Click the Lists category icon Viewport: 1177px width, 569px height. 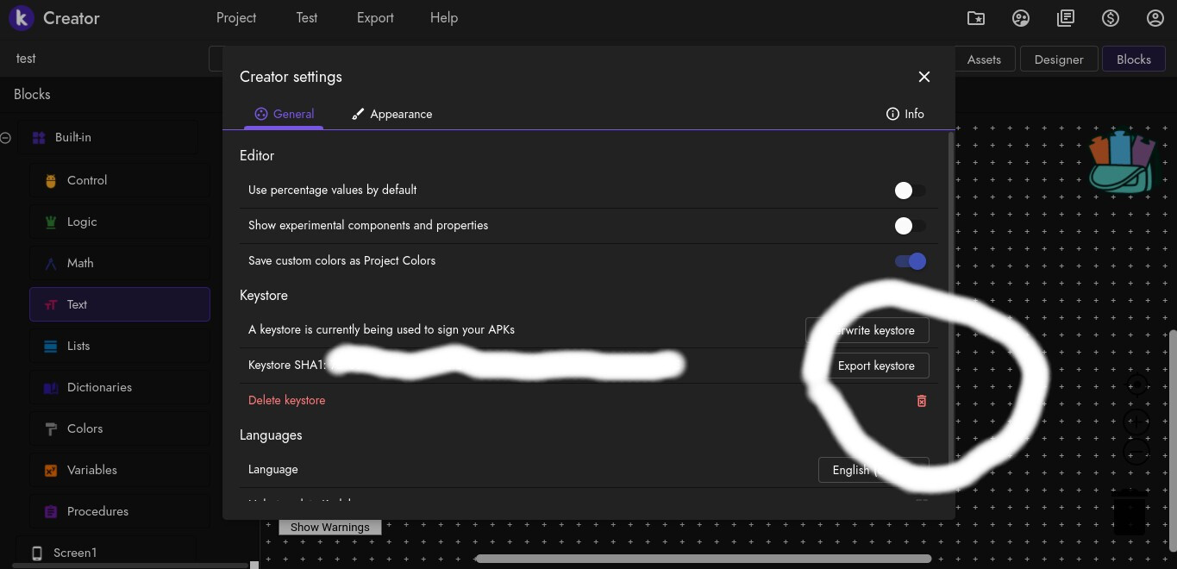[50, 346]
